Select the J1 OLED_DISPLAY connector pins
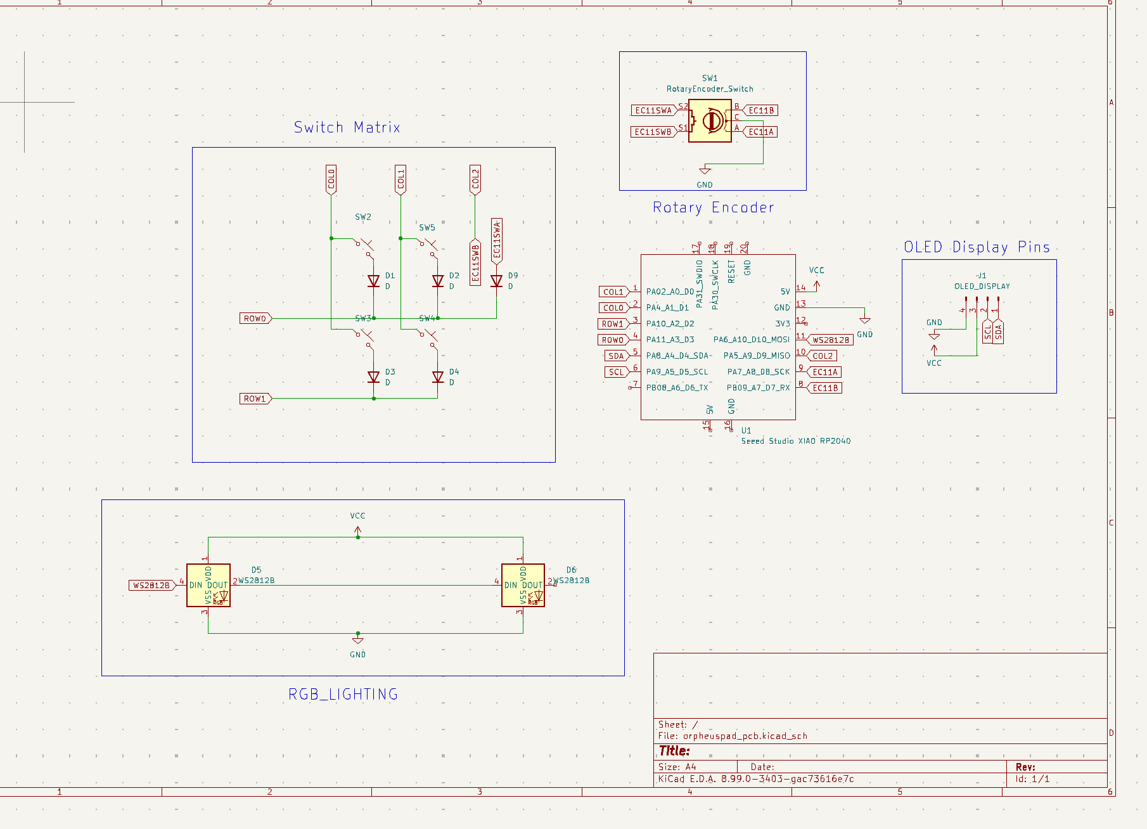1147x829 pixels. point(980,304)
